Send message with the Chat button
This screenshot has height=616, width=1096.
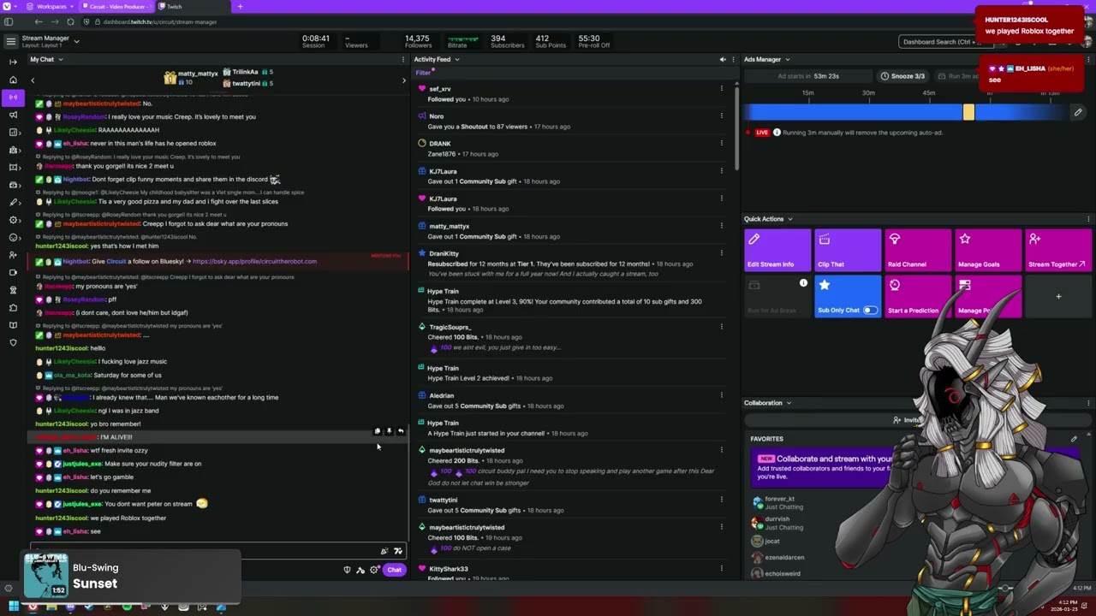coord(394,570)
